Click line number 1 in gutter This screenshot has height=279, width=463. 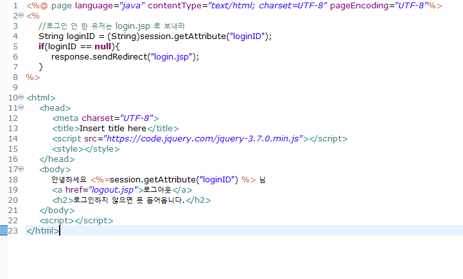[x=15, y=6]
